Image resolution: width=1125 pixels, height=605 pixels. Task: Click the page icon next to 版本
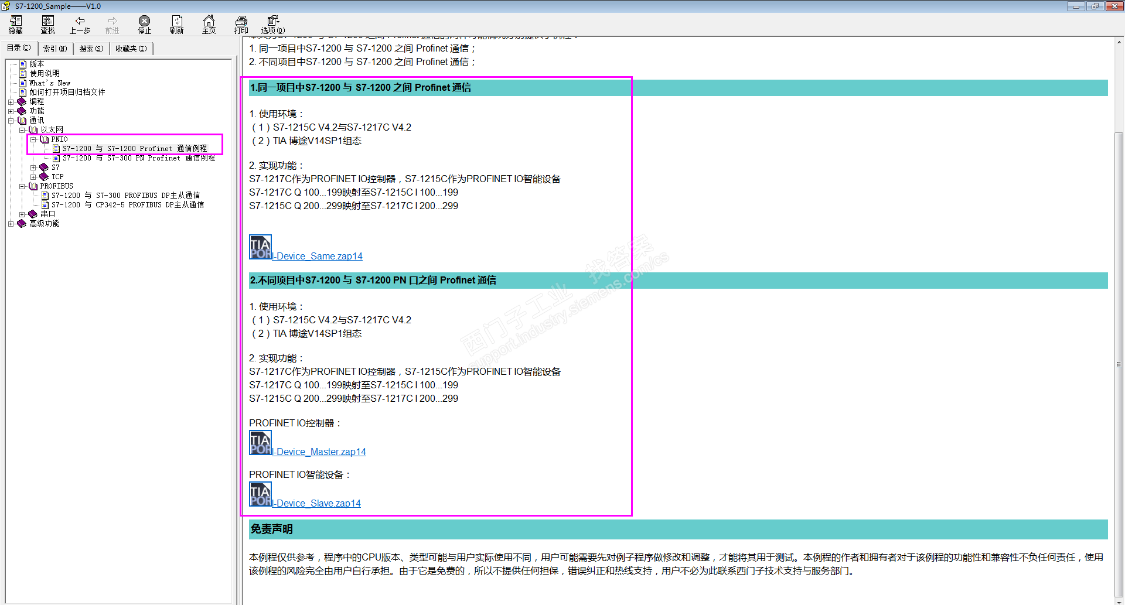tap(23, 64)
